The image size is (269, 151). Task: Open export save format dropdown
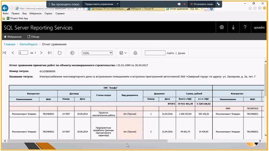coord(123,53)
